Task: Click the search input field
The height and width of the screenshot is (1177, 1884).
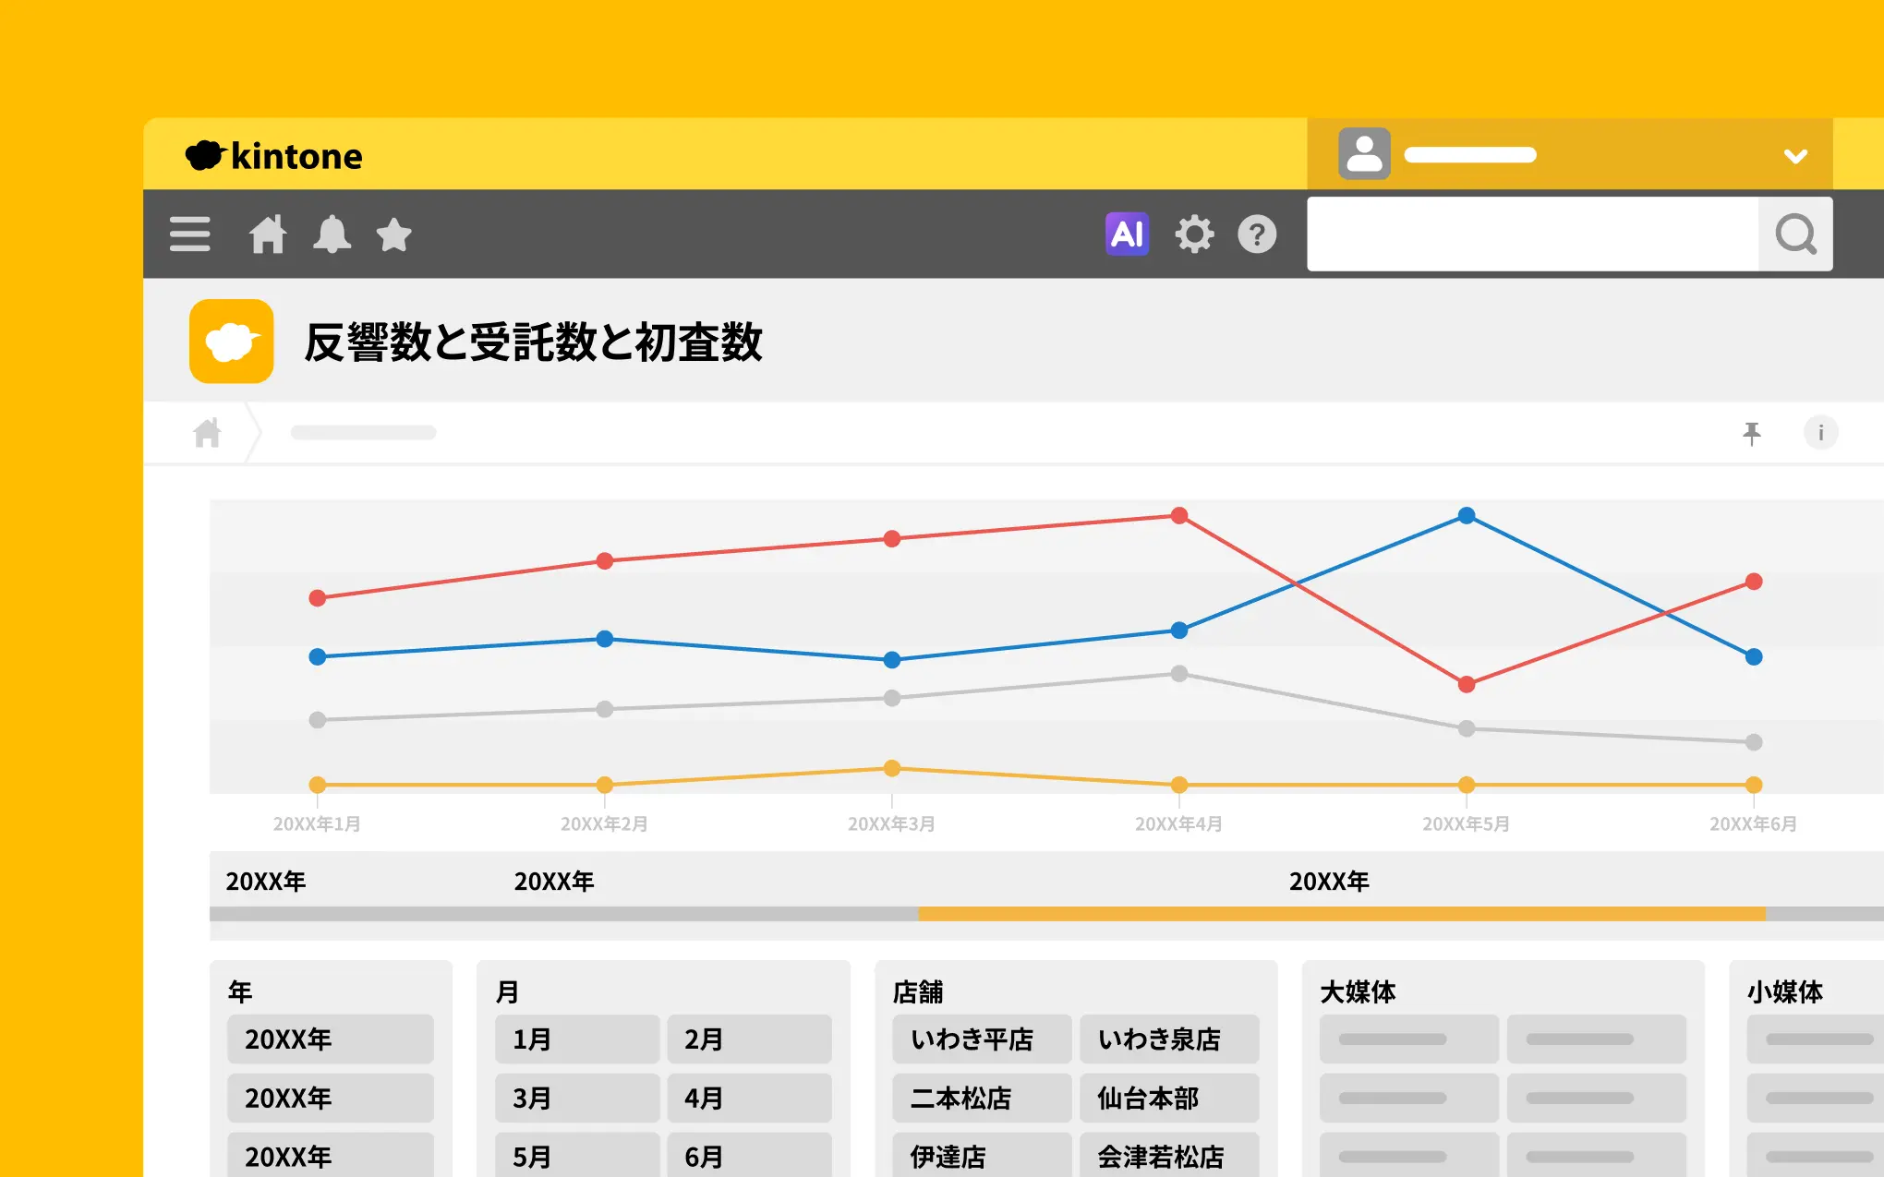Action: [x=1533, y=234]
